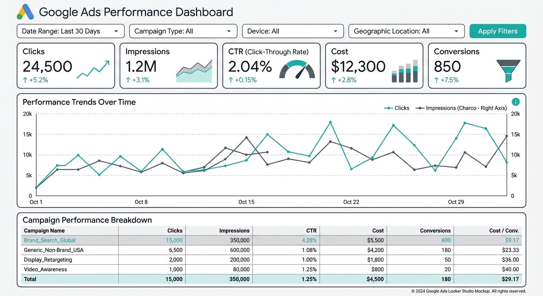Open the Geographic Location dropdown
Screen dimensions: 543x296
[406, 31]
